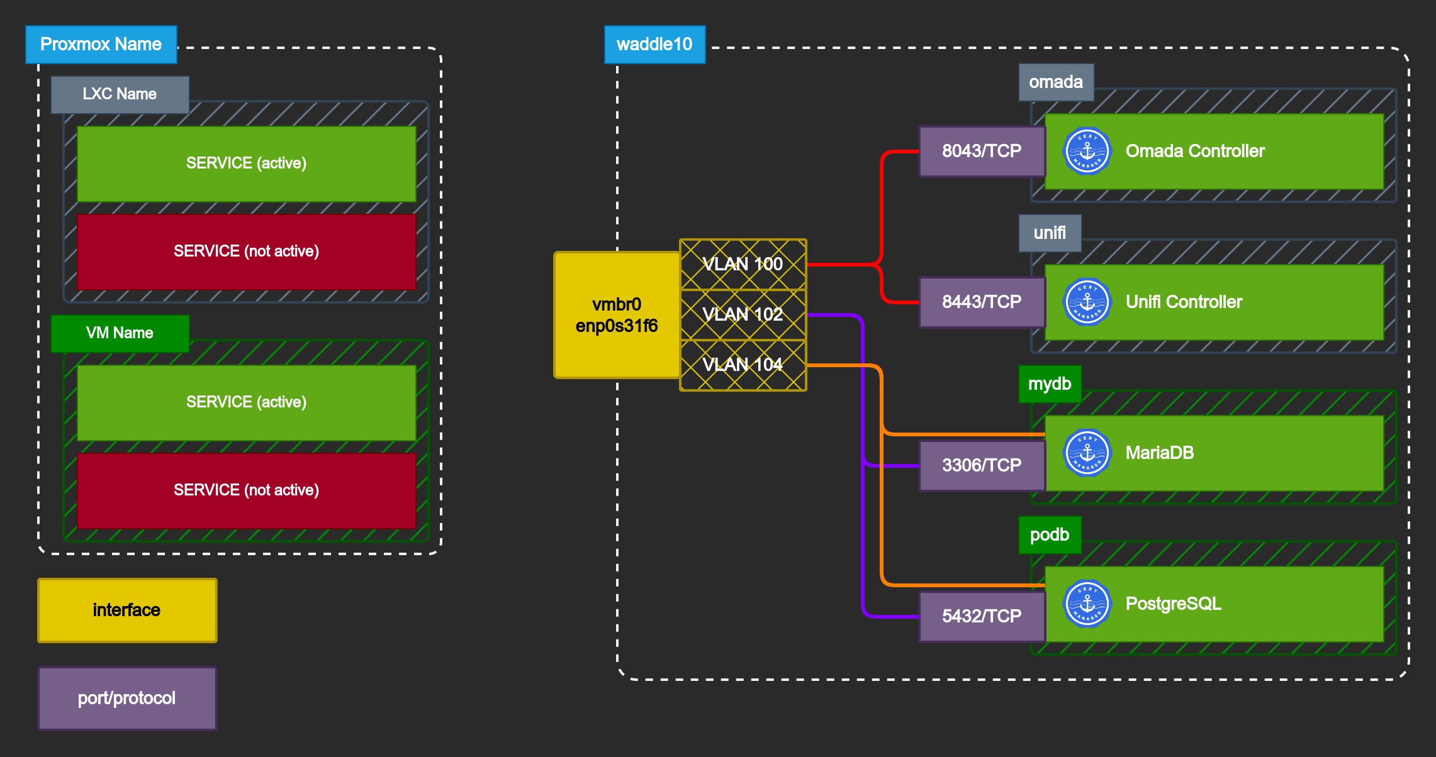Select the podb VM label
The height and width of the screenshot is (757, 1436).
[x=1050, y=535]
